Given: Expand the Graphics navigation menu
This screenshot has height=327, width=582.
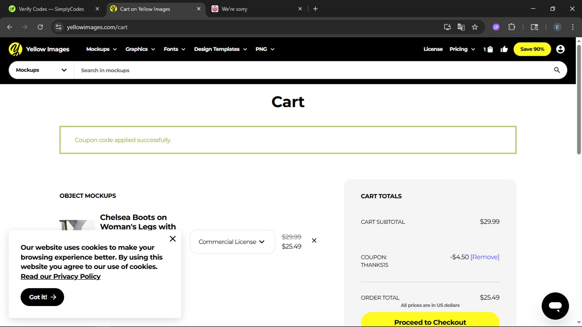Looking at the screenshot, I should click(x=140, y=49).
